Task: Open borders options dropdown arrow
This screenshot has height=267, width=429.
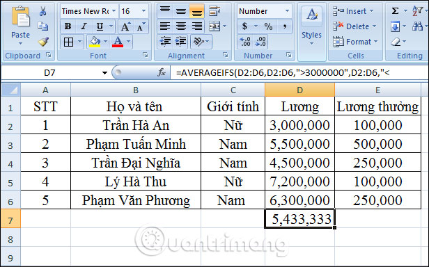Action: click(79, 42)
